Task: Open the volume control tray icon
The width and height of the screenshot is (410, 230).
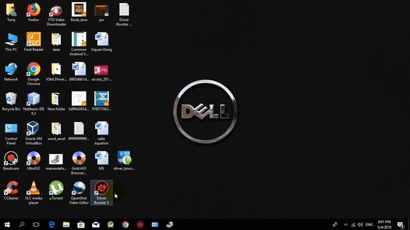Action: click(360, 224)
